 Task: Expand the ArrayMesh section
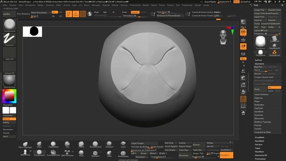pyautogui.click(x=260, y=137)
